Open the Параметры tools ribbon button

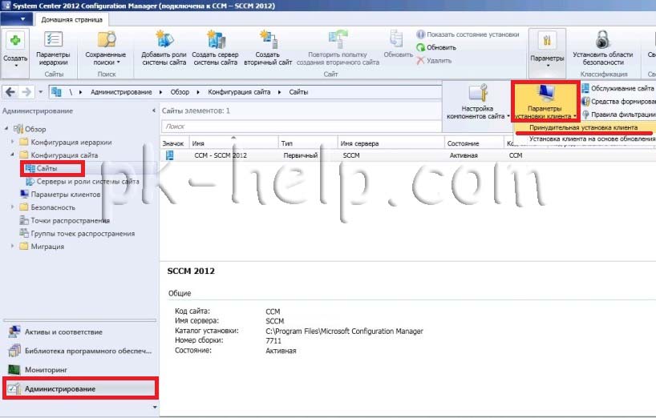point(547,52)
